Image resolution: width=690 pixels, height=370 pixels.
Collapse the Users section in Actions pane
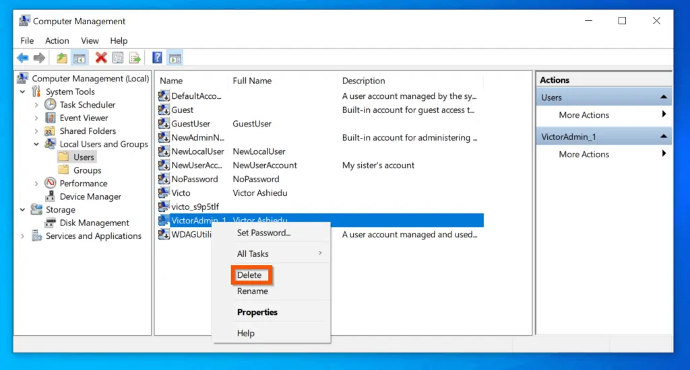click(x=664, y=98)
